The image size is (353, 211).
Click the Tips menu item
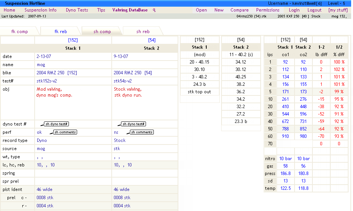coord(101,10)
